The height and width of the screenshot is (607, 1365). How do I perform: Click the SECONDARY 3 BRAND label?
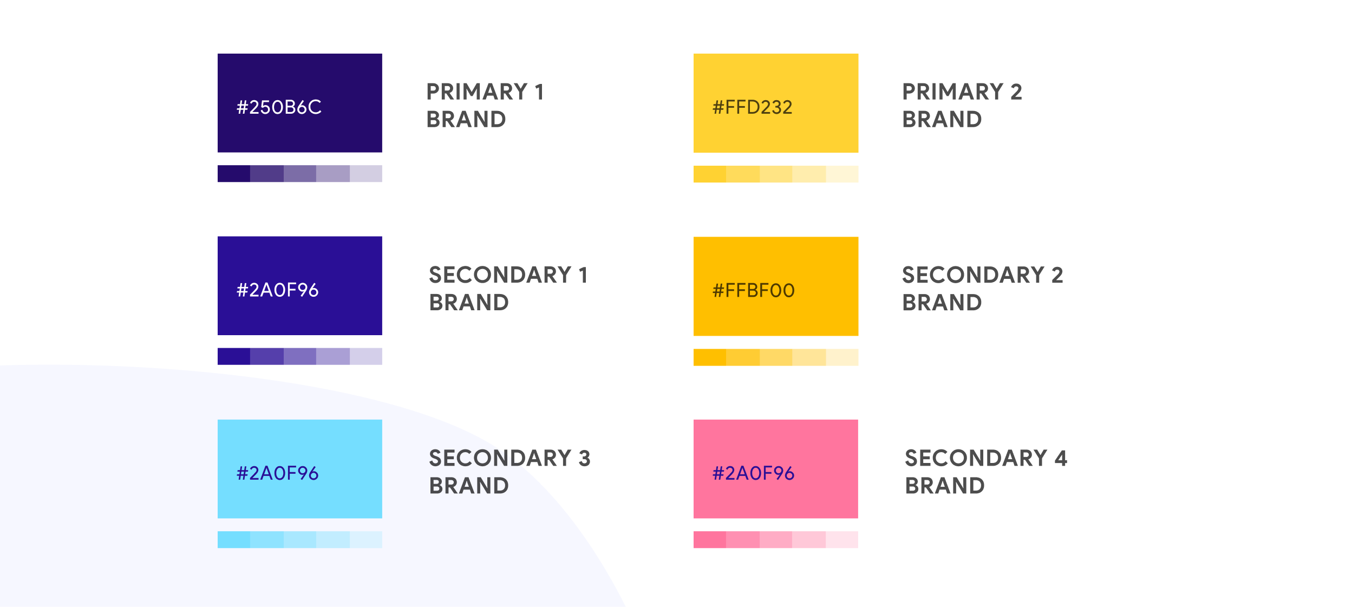510,472
